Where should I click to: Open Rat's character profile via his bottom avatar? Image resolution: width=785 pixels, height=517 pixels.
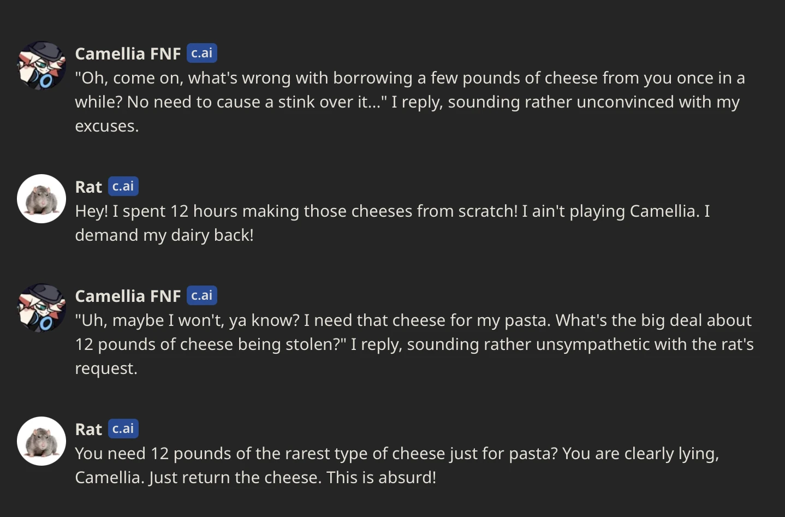tap(41, 441)
